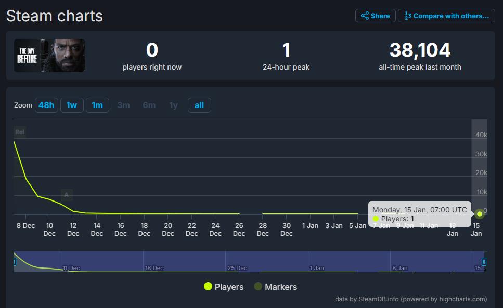Set chart zoom to 48h
503x308 pixels.
tap(46, 105)
